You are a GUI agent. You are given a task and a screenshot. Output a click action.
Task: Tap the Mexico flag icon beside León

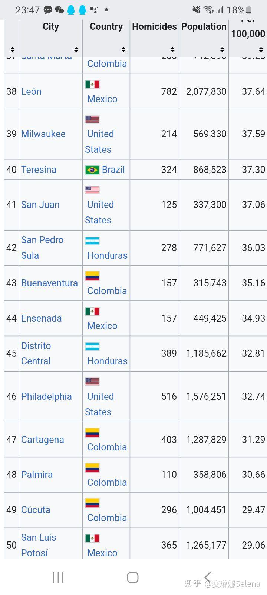(92, 84)
